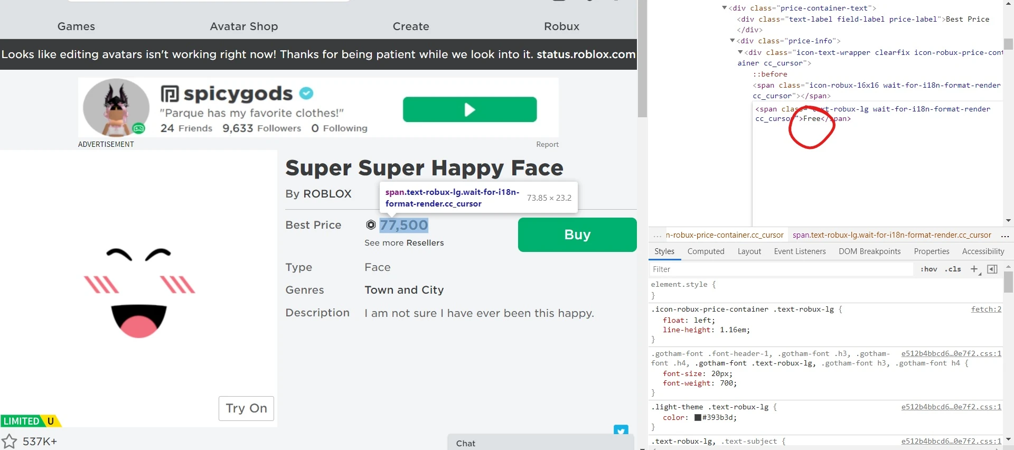This screenshot has height=450, width=1014.
Task: Click the 'line-height: 1.16em;' declaration
Action: [x=706, y=330]
